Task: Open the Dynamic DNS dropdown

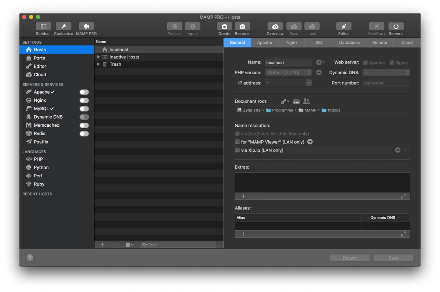Action: (x=386, y=73)
